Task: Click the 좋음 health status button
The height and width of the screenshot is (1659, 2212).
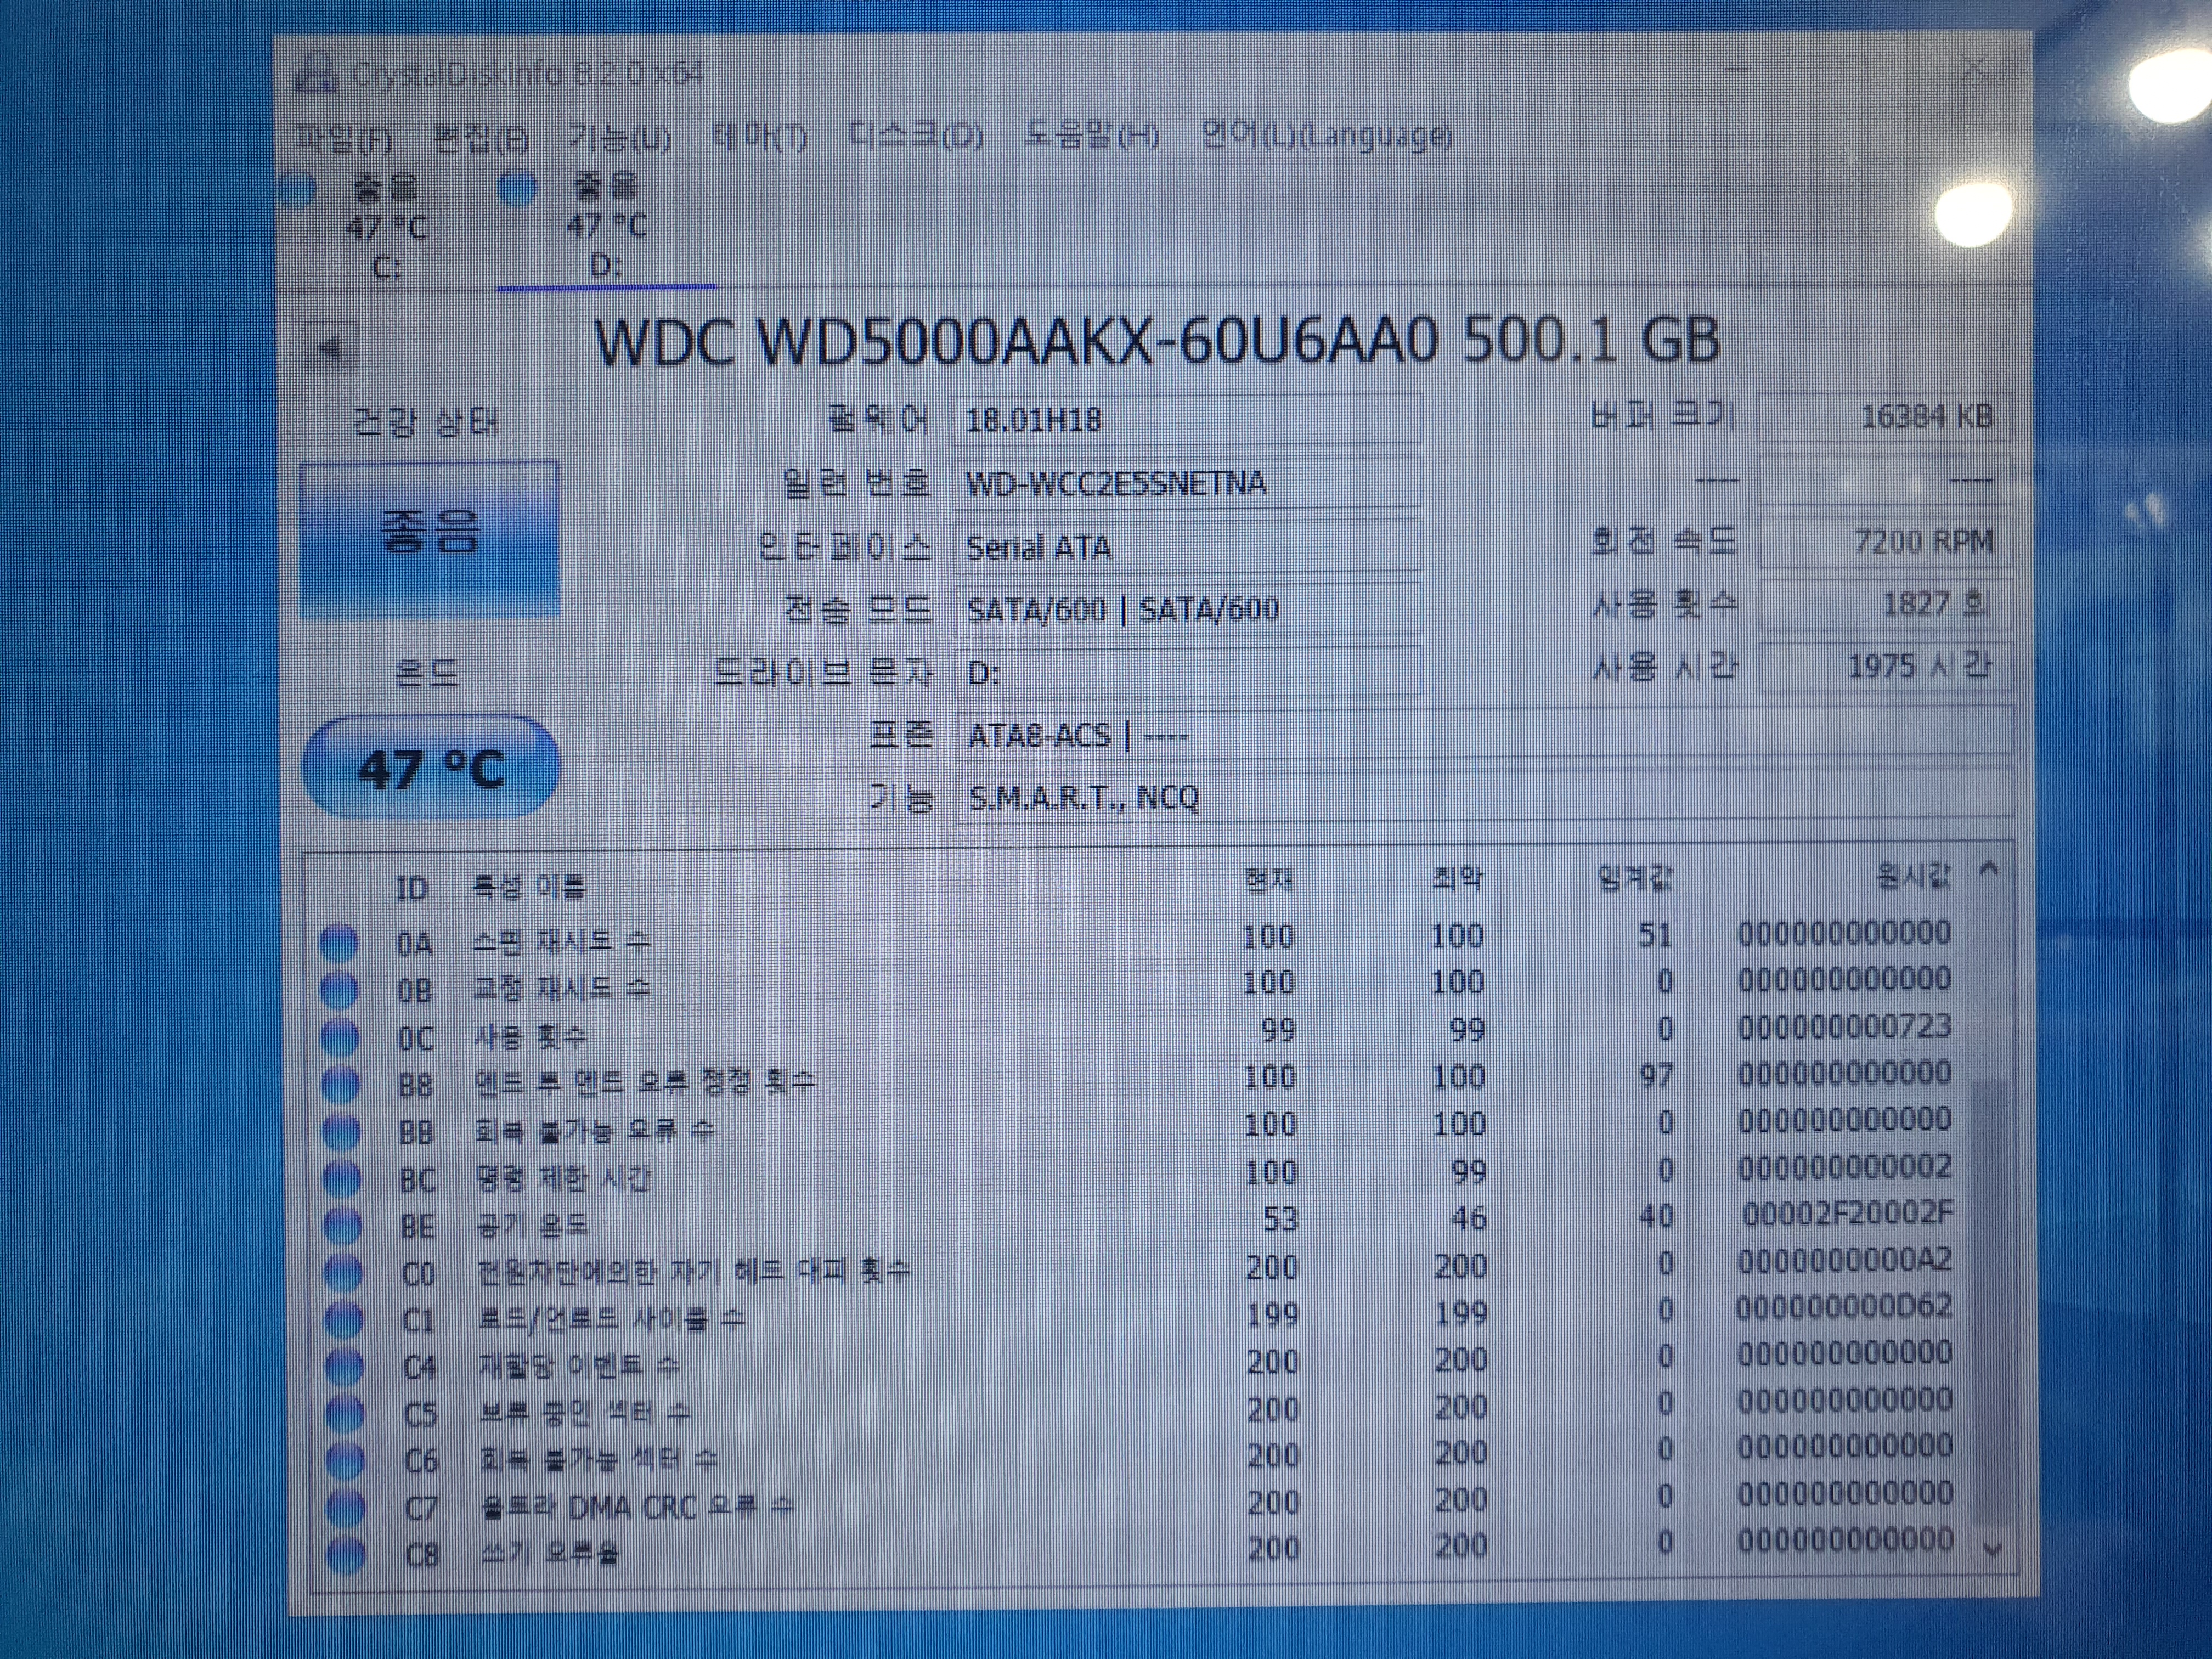Action: (x=430, y=541)
